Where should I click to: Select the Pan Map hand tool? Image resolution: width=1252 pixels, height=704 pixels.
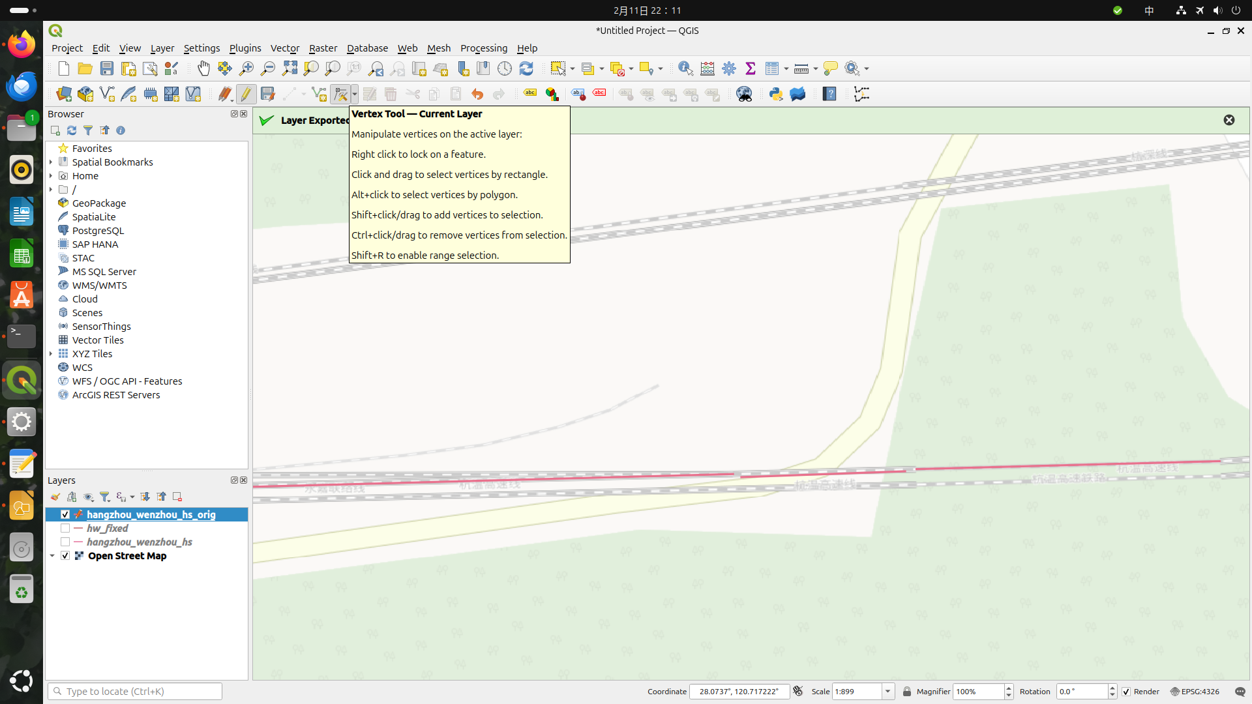pyautogui.click(x=203, y=68)
